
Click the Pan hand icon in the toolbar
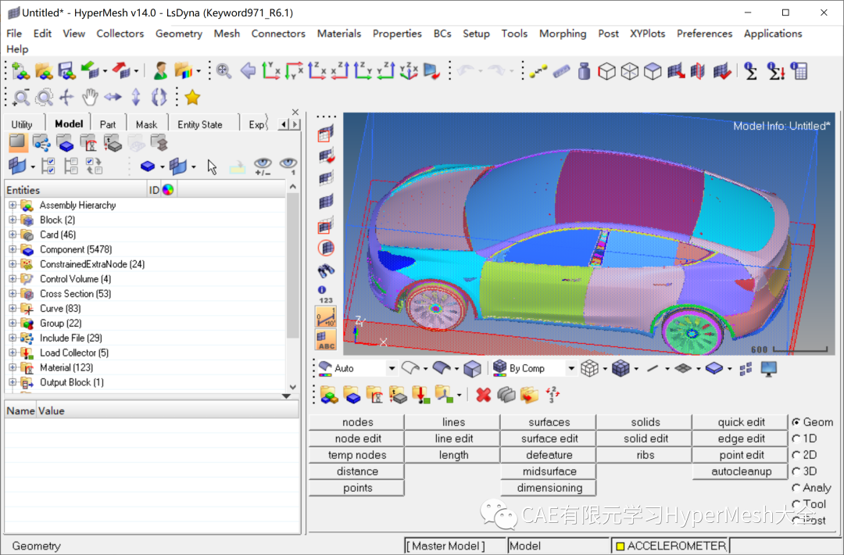(x=89, y=97)
